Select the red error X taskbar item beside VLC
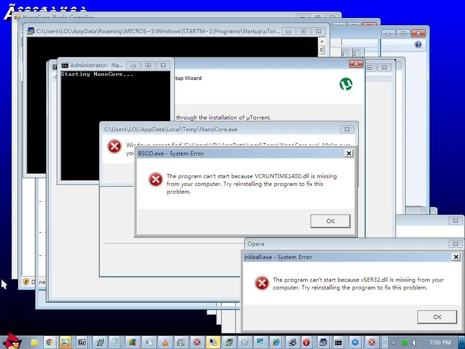This screenshot has width=465, height=349. [x=197, y=343]
